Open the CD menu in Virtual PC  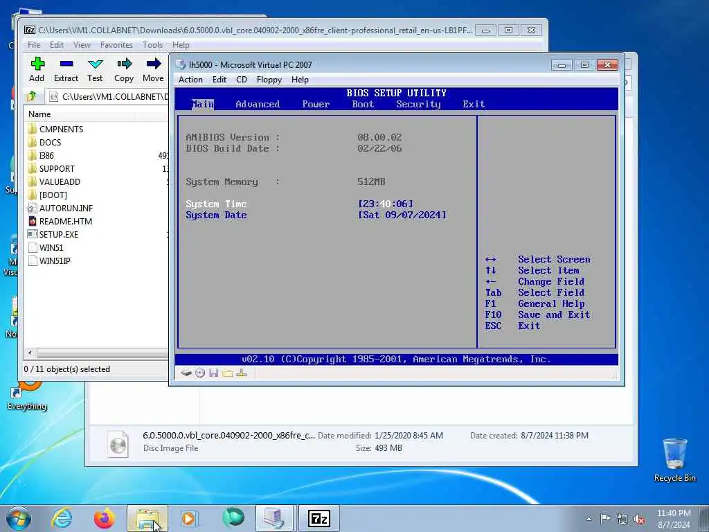tap(242, 80)
